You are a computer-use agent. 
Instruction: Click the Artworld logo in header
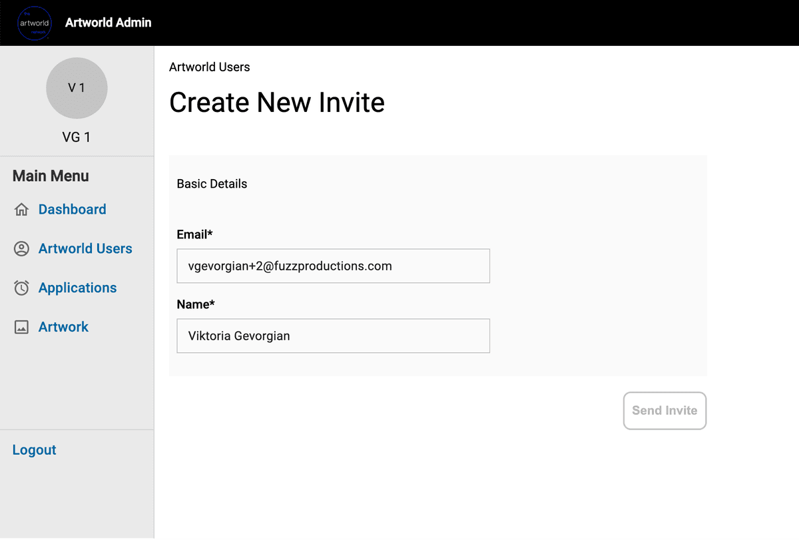(33, 23)
